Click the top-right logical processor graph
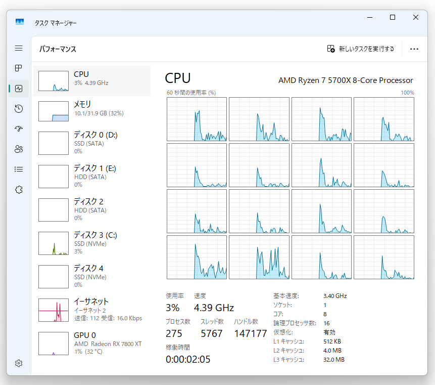This screenshot has width=435, height=385. point(384,119)
